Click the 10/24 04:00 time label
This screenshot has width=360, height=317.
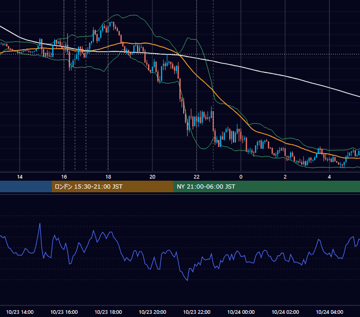click(329, 312)
